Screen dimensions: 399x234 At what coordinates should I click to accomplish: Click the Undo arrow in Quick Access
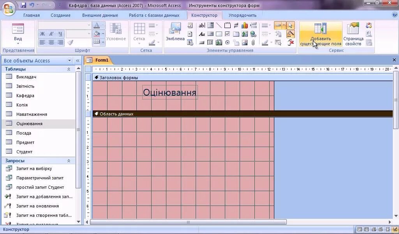[x=32, y=5]
